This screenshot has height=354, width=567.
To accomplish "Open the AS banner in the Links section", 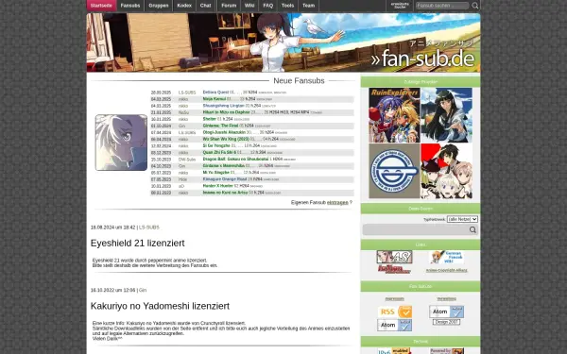I will tap(394, 257).
